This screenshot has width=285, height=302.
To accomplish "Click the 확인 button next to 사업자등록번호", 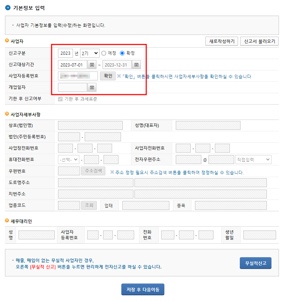I will point(107,76).
